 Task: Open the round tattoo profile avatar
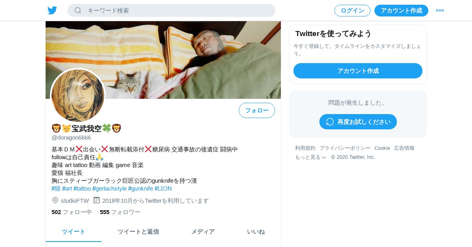click(x=78, y=96)
